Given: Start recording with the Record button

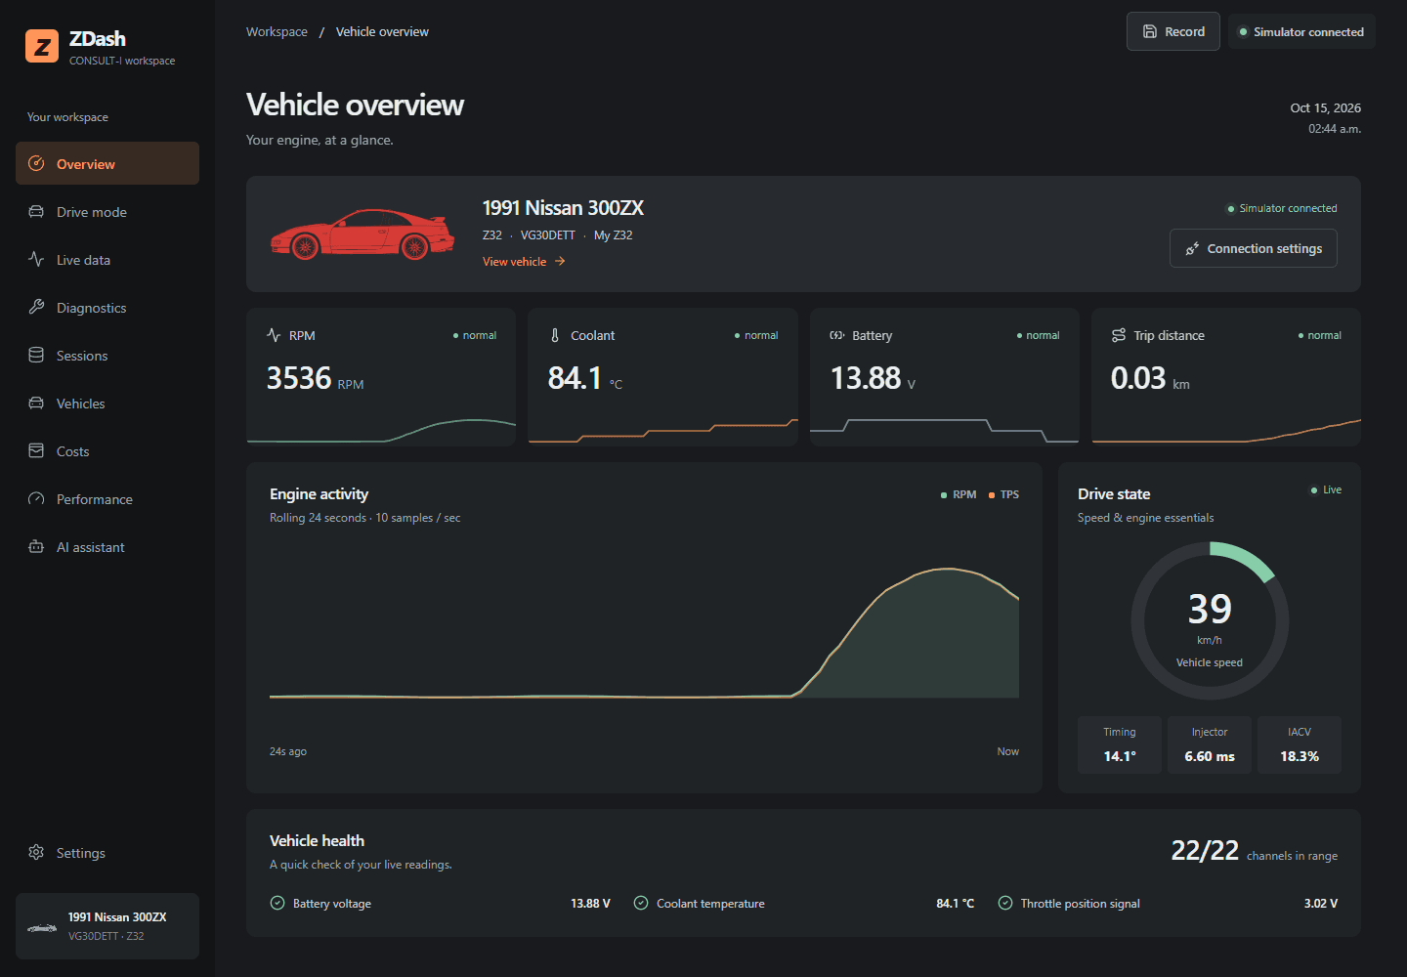Looking at the screenshot, I should [1173, 31].
